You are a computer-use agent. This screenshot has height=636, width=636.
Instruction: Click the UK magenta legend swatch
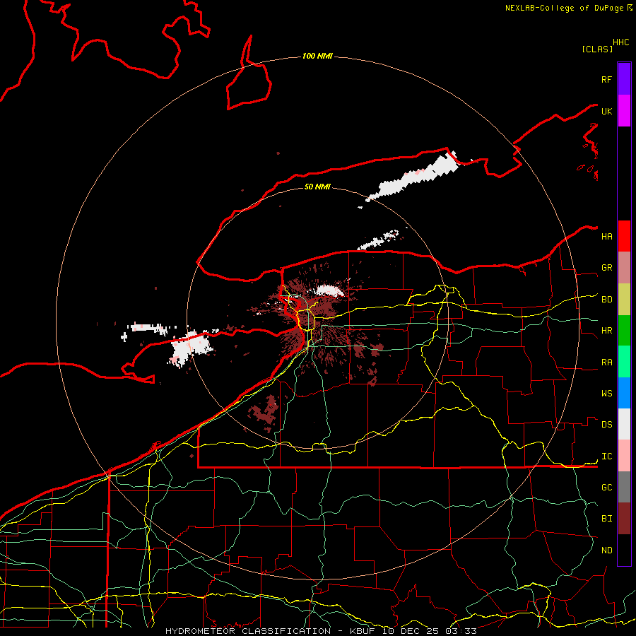pyautogui.click(x=624, y=111)
